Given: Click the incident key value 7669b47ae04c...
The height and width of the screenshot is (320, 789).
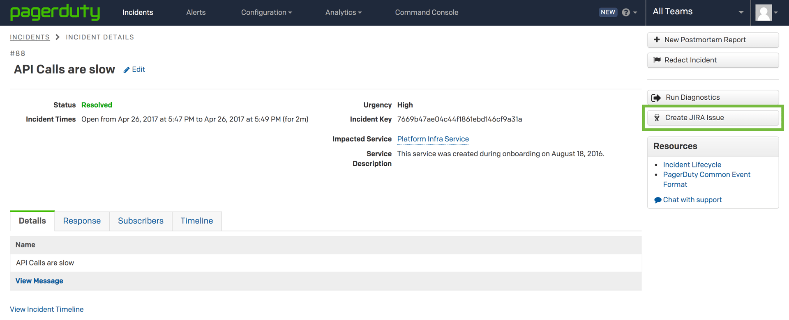Looking at the screenshot, I should click(x=459, y=119).
